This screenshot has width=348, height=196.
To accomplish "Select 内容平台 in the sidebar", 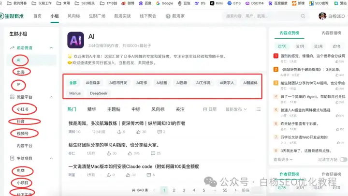I will (x=25, y=146).
